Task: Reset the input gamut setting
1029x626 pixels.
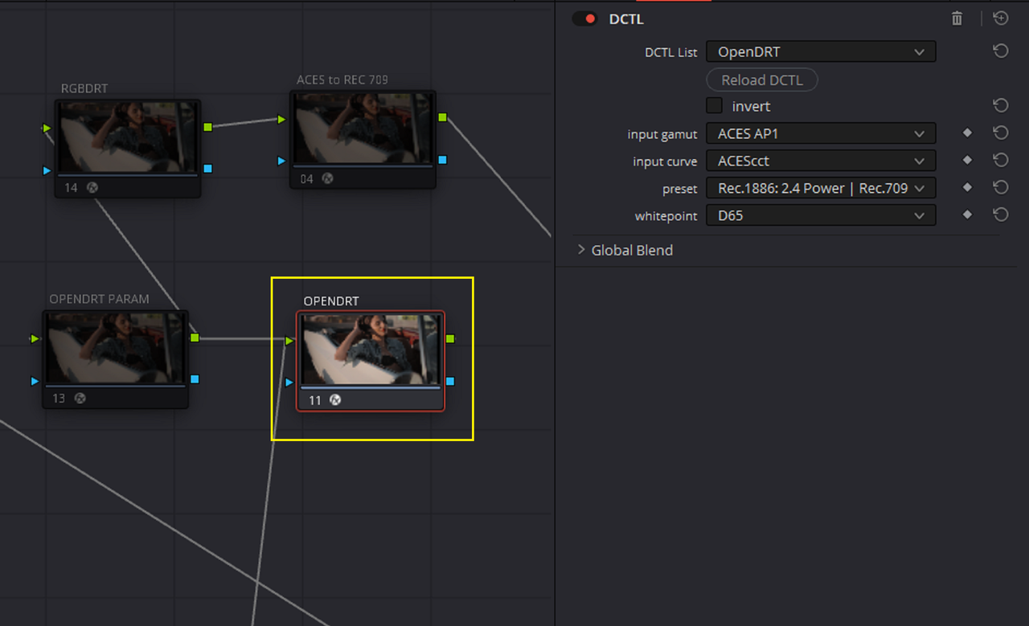Action: point(1001,133)
